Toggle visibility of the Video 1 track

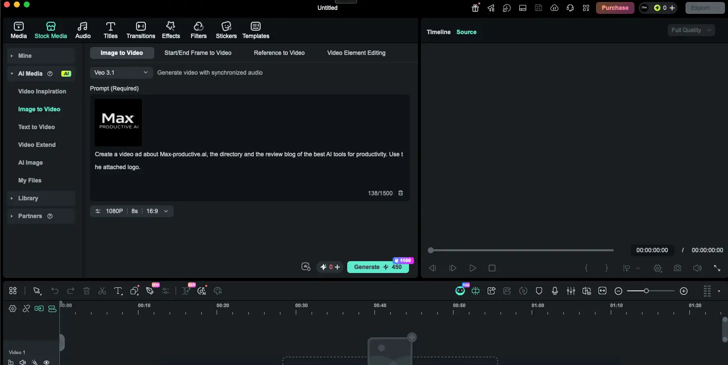coord(46,363)
